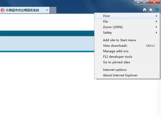The image size is (161, 116).
Task: Click the Tools gear icon
Action: coord(157,10)
